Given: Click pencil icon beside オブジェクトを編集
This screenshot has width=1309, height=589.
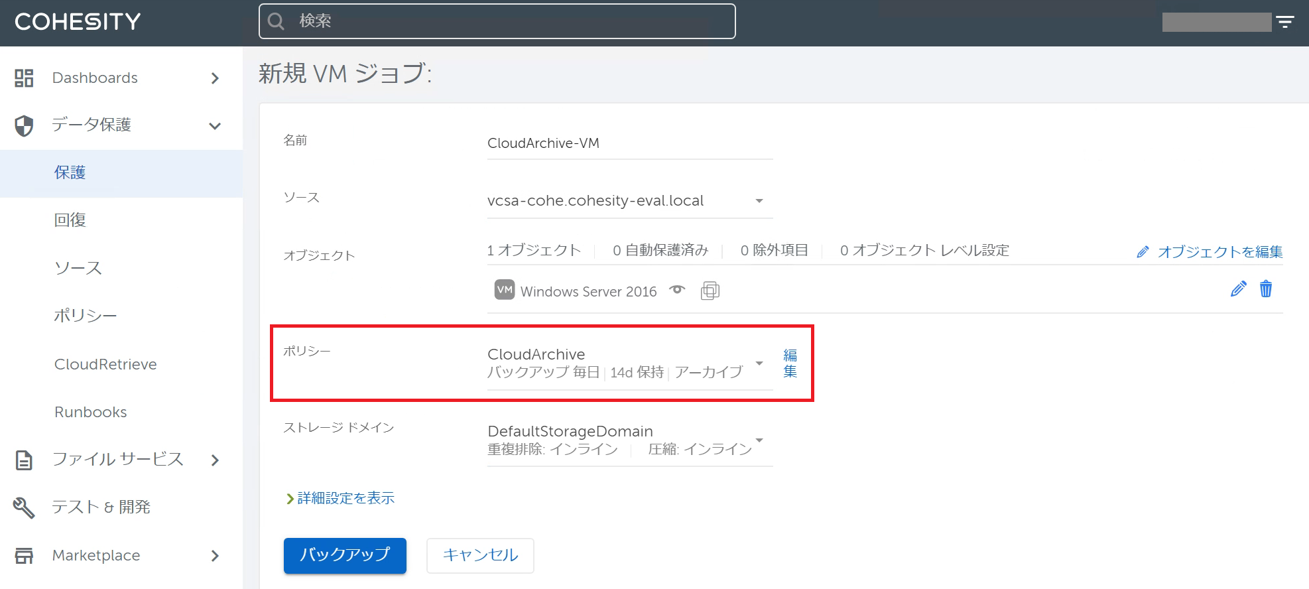Looking at the screenshot, I should [x=1143, y=252].
